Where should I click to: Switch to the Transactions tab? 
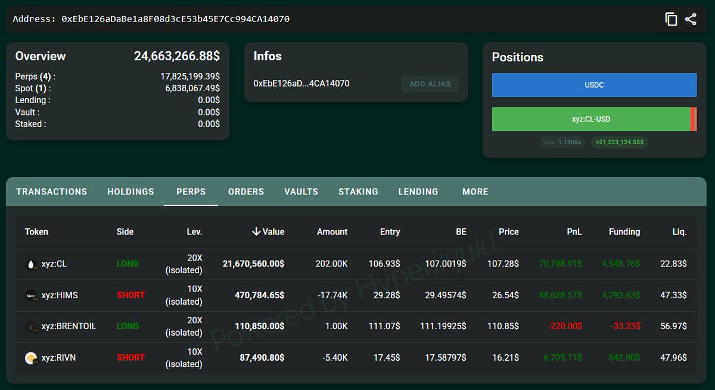tap(52, 192)
